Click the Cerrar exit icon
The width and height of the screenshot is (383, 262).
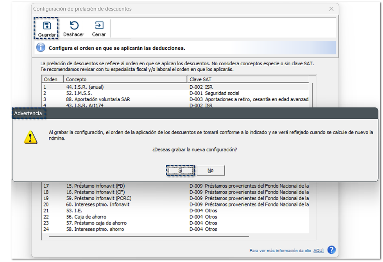point(99,25)
